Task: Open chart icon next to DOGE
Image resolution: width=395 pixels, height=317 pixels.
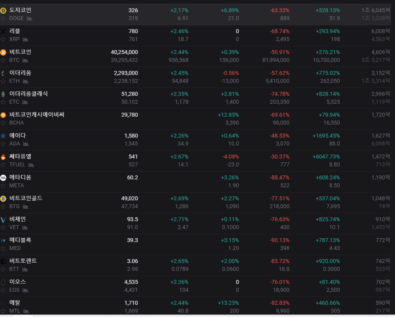Action: [x=30, y=19]
